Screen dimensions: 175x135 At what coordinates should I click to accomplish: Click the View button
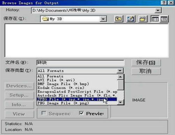tap(20, 114)
